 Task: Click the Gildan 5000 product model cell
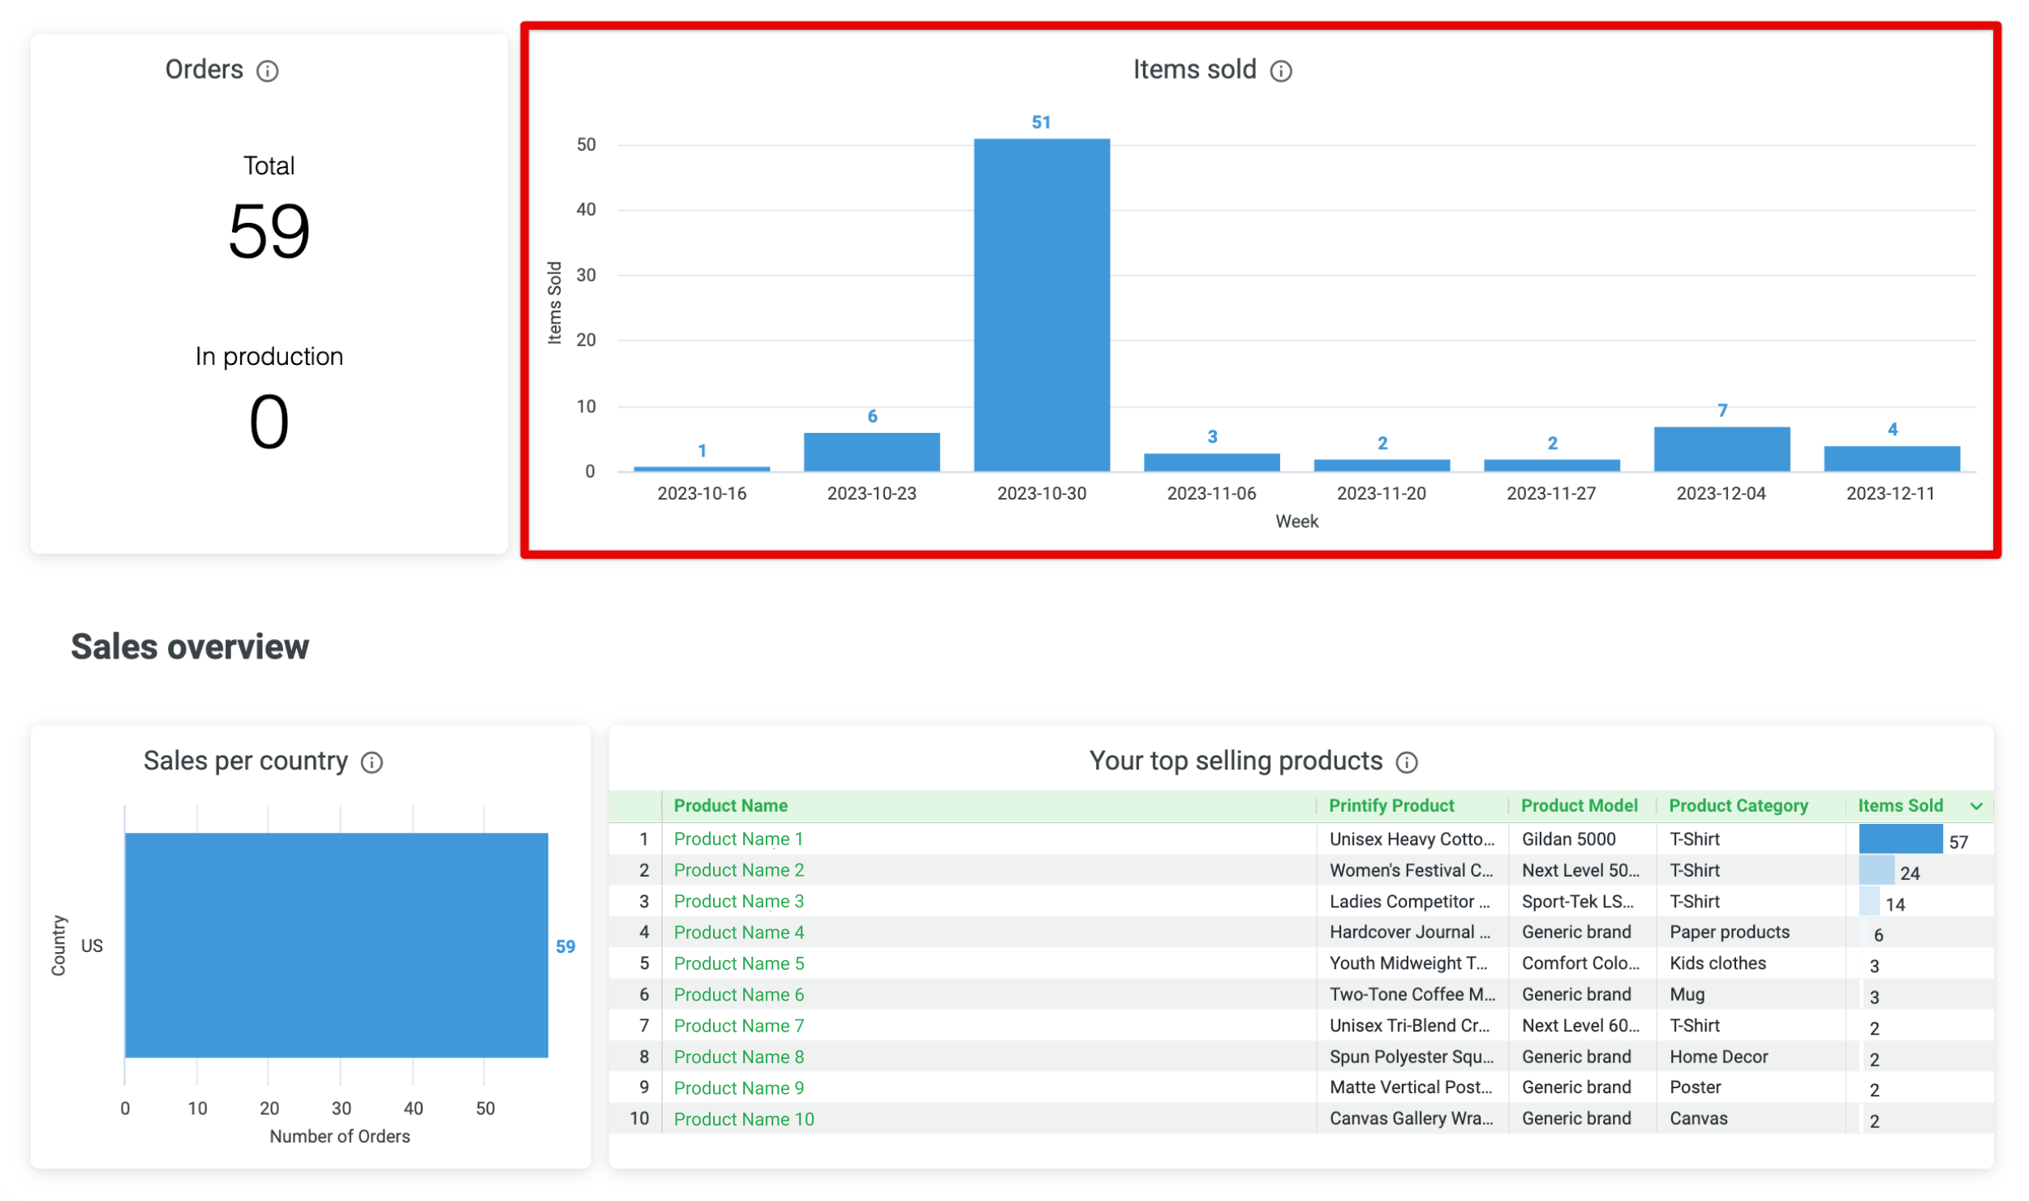pyautogui.click(x=1569, y=839)
